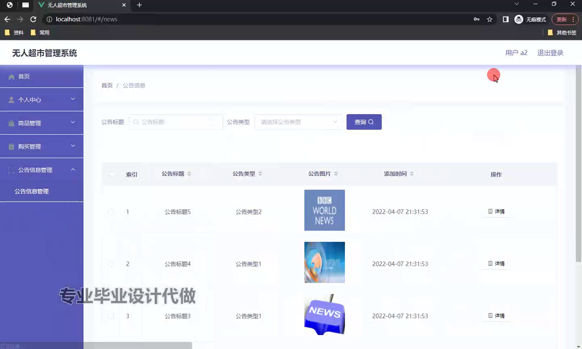
Task: Click the 无人超市管理系统 header title
Action: [x=44, y=53]
